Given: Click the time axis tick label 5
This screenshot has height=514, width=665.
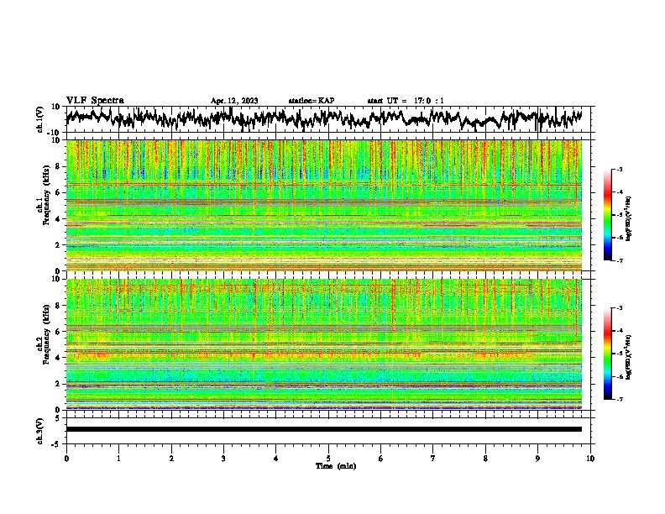Looking at the screenshot, I should [x=328, y=459].
